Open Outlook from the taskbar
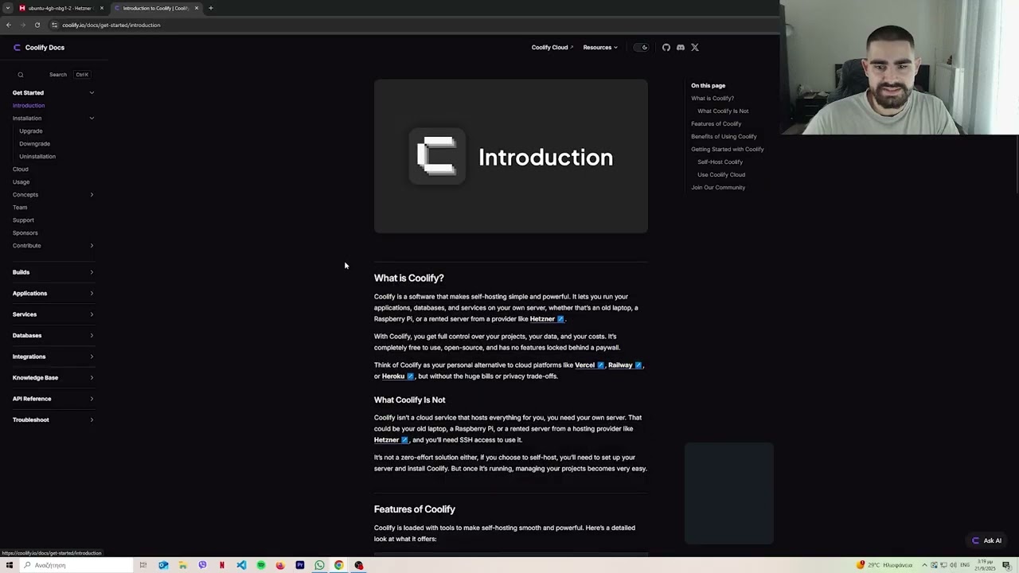 tap(163, 565)
